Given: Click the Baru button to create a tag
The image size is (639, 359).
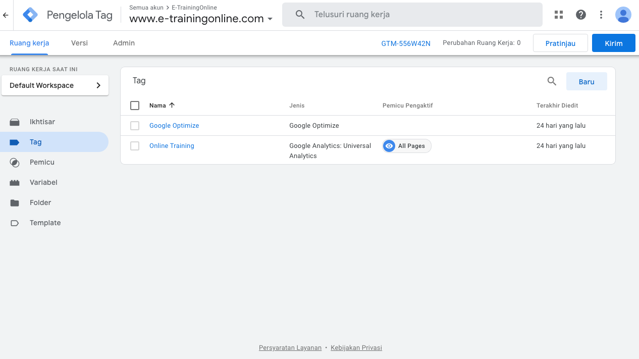Looking at the screenshot, I should [587, 81].
